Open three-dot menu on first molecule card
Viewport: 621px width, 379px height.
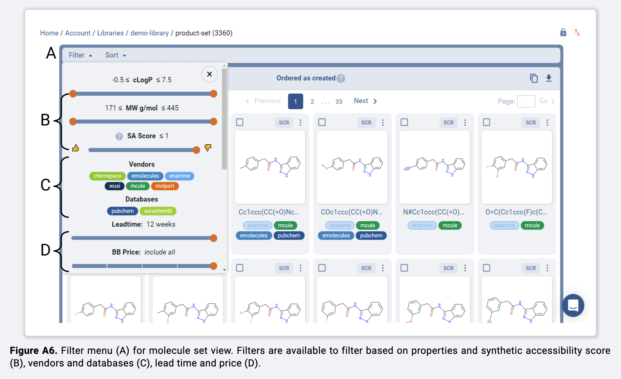click(x=300, y=123)
